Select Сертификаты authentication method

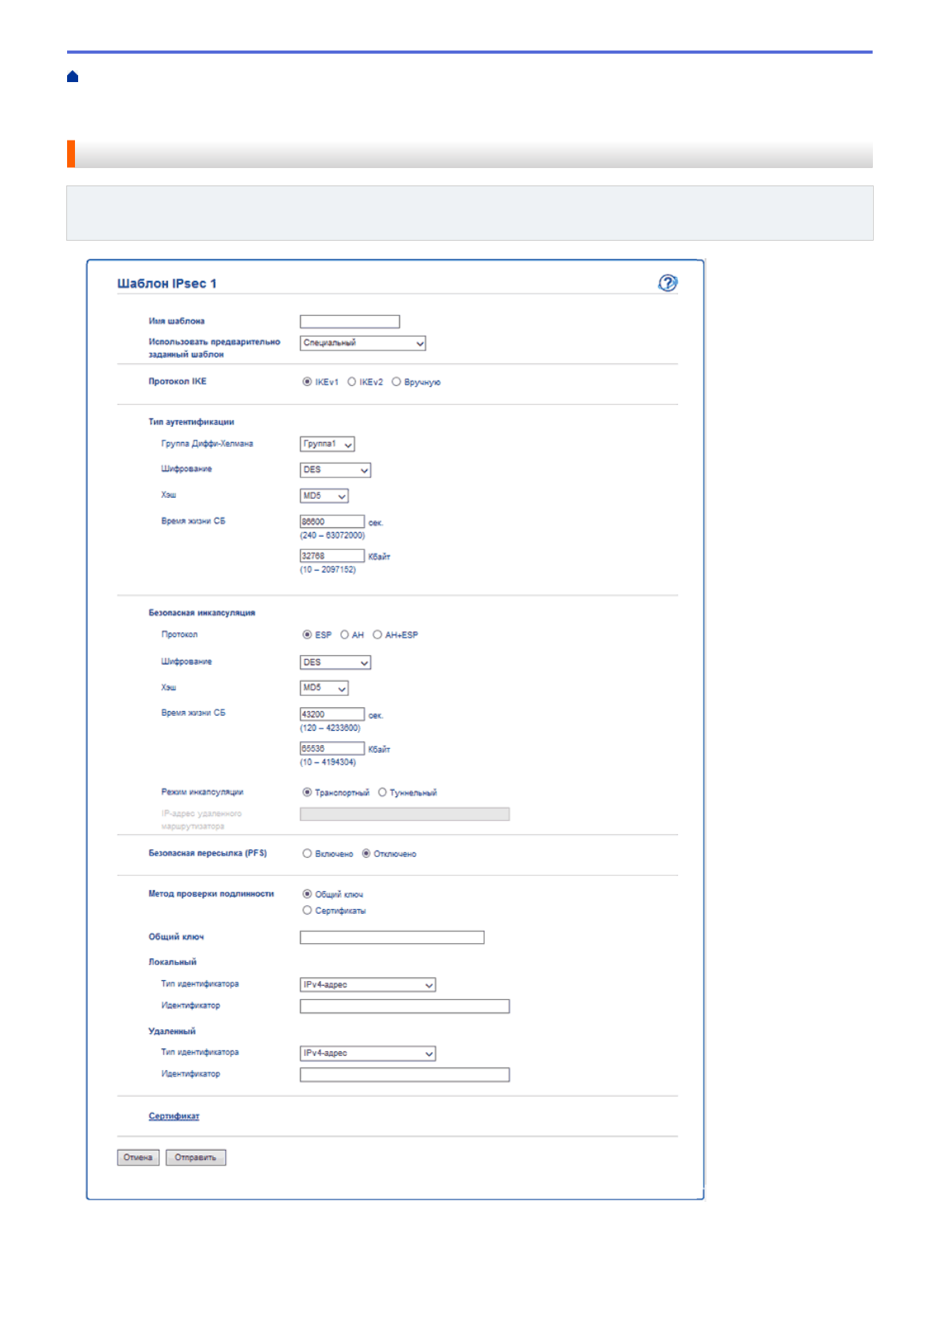(x=307, y=911)
